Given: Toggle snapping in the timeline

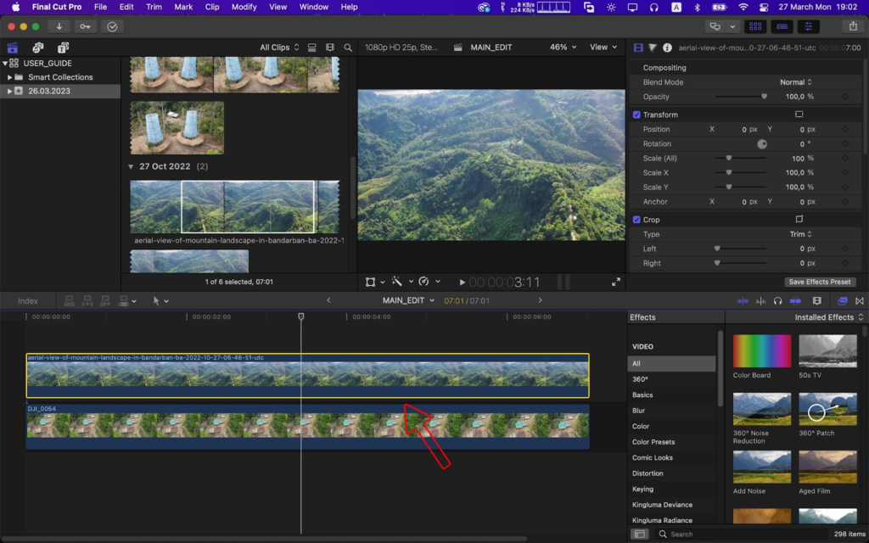Looking at the screenshot, I should click(x=795, y=301).
